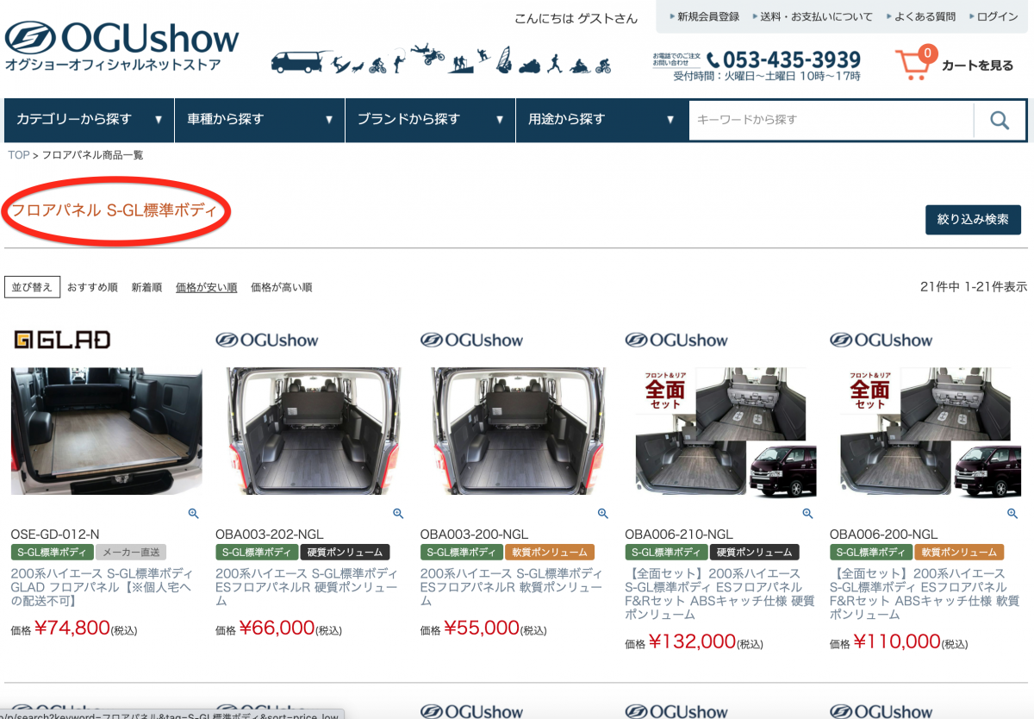1034x719 pixels.
Task: Click price ¥132,000
Action: click(693, 642)
